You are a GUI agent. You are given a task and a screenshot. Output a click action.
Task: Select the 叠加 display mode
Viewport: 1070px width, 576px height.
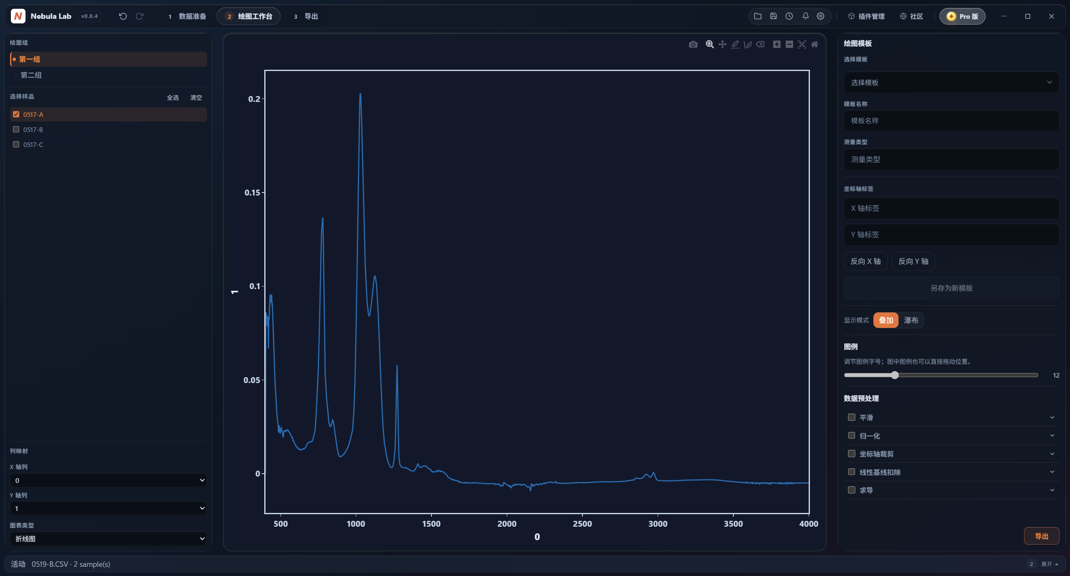pyautogui.click(x=886, y=320)
